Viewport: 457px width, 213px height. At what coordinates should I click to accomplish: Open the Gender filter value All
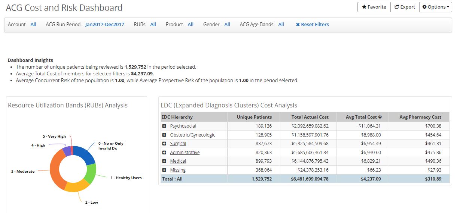click(227, 25)
